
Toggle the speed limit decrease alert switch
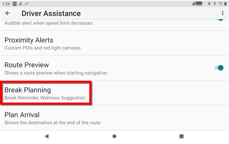(219, 20)
